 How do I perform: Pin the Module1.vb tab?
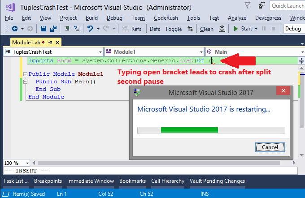click(x=50, y=43)
